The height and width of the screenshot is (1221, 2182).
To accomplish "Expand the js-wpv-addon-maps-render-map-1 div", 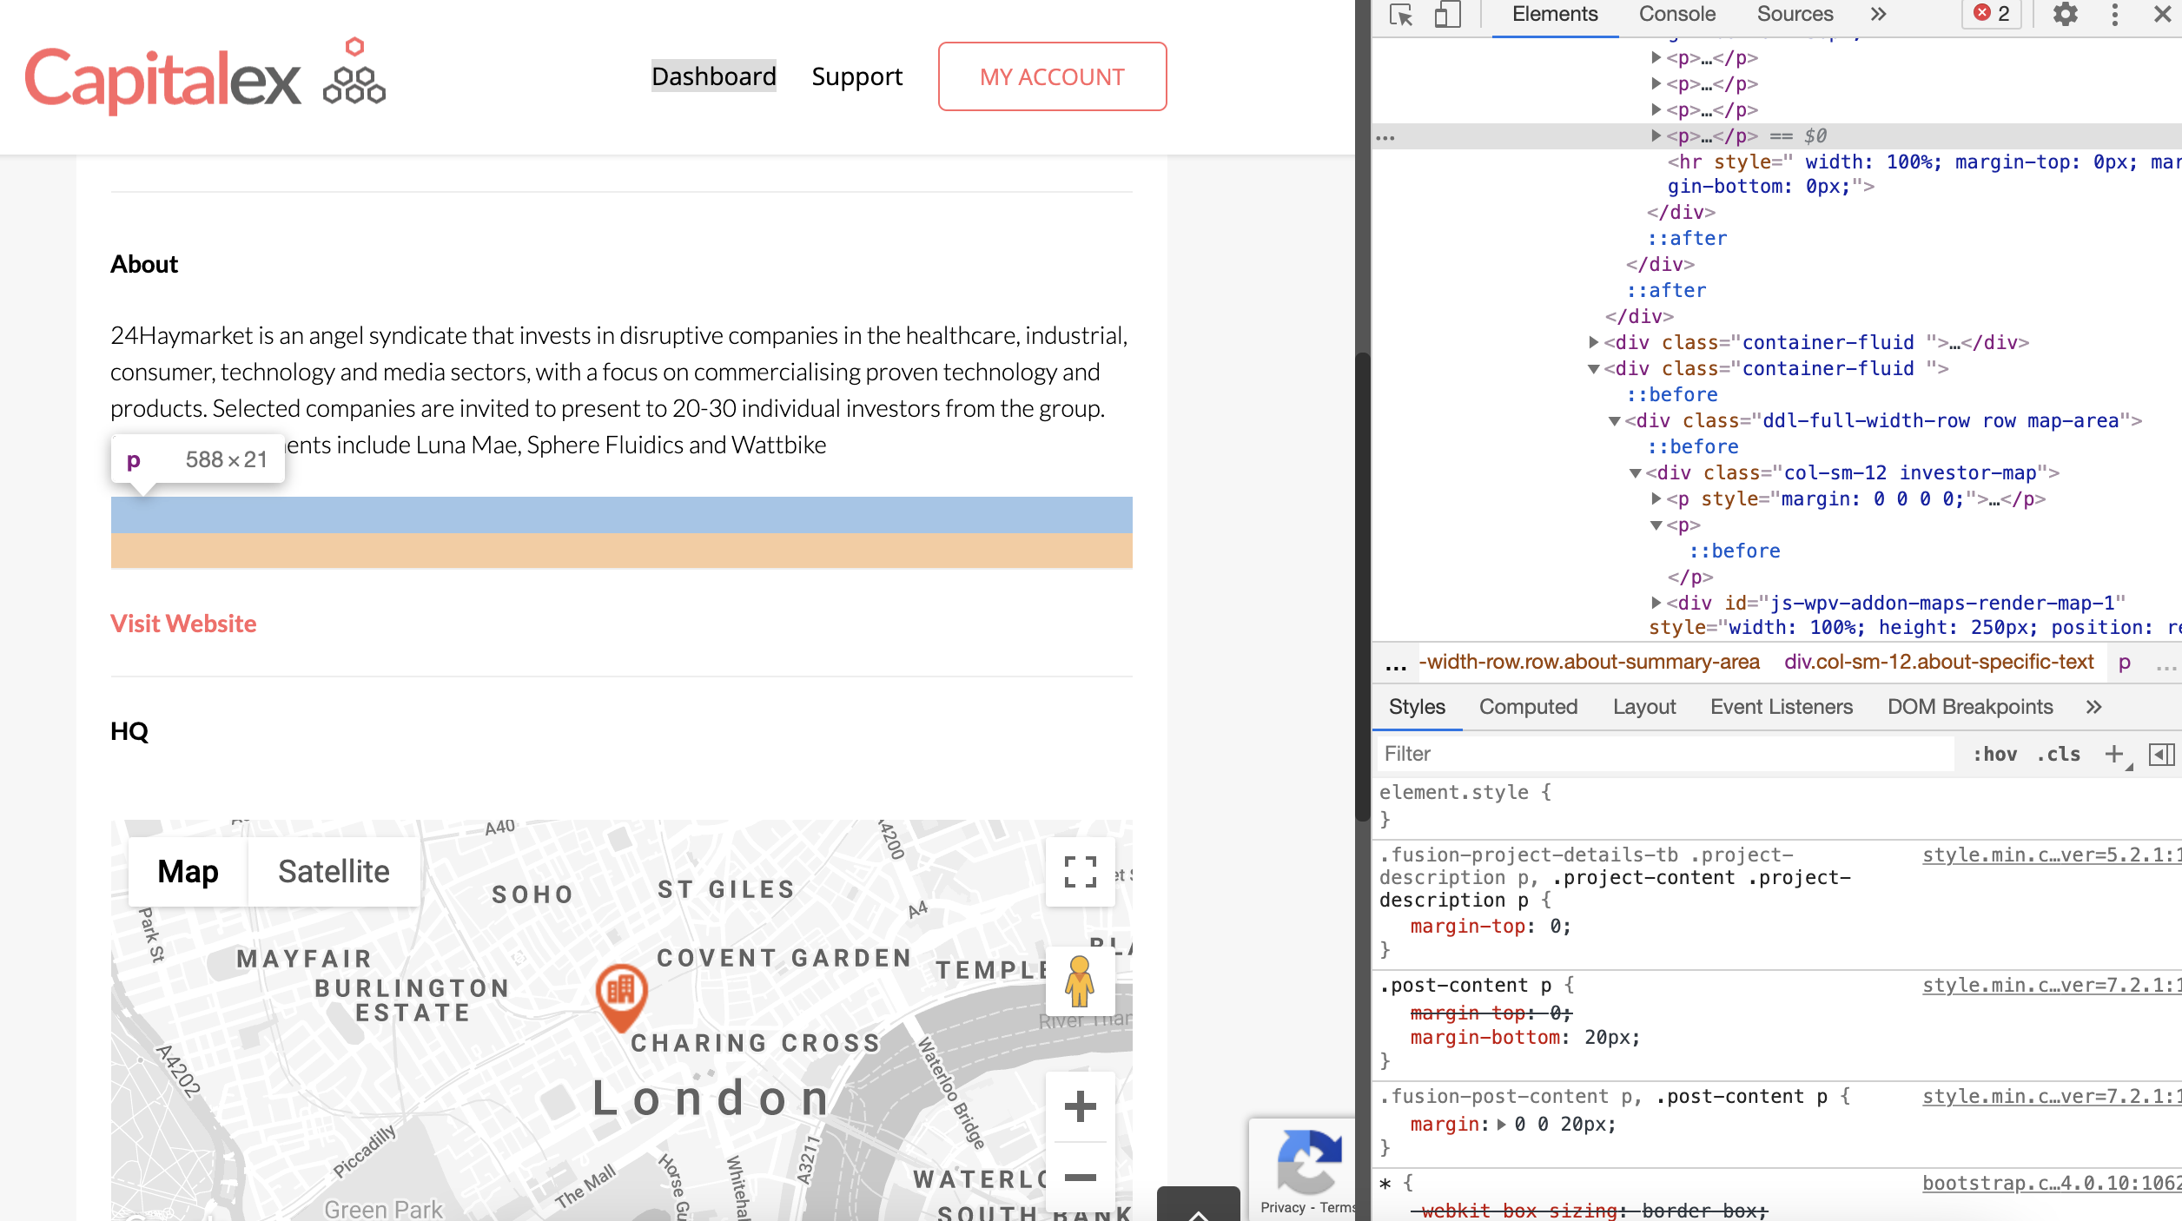I will (1656, 603).
